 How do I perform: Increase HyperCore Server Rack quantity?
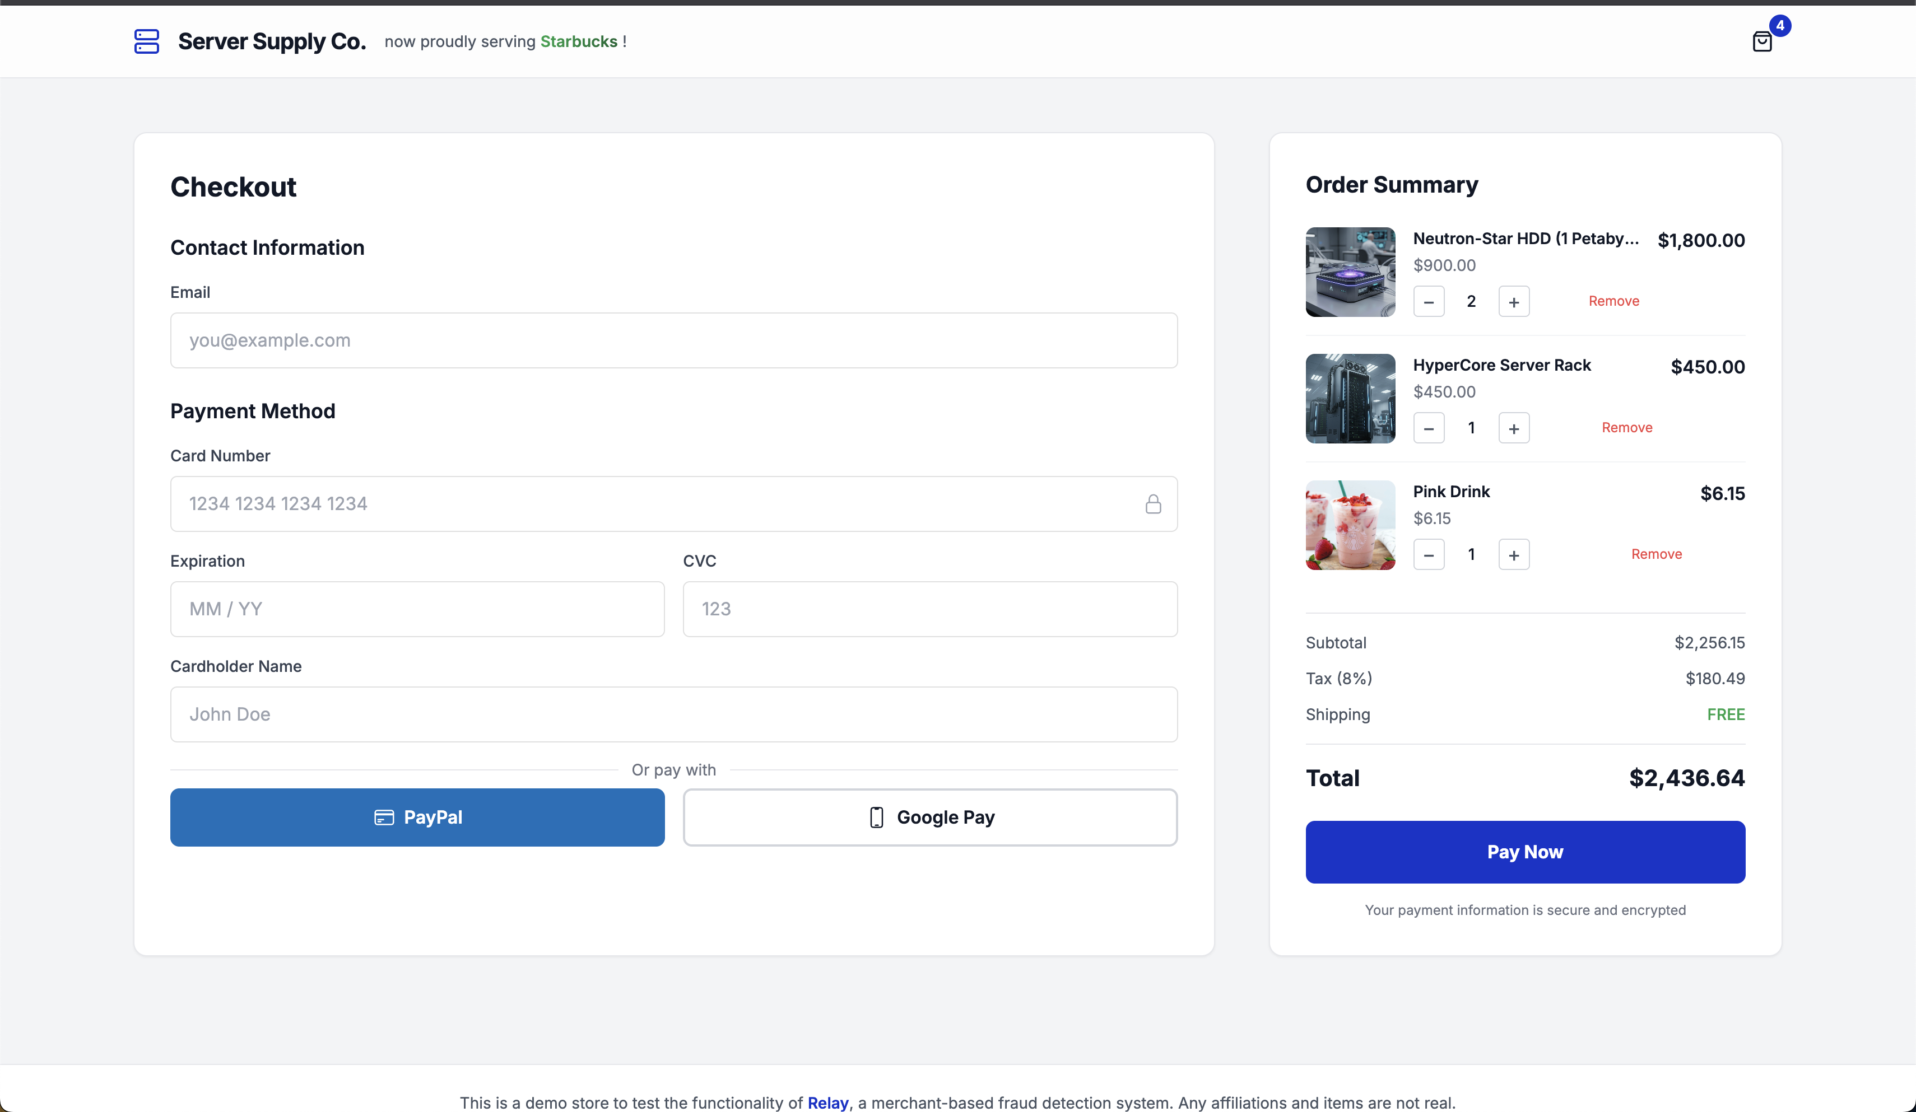click(x=1513, y=428)
